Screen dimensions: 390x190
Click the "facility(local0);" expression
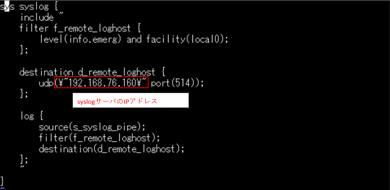tap(187, 39)
